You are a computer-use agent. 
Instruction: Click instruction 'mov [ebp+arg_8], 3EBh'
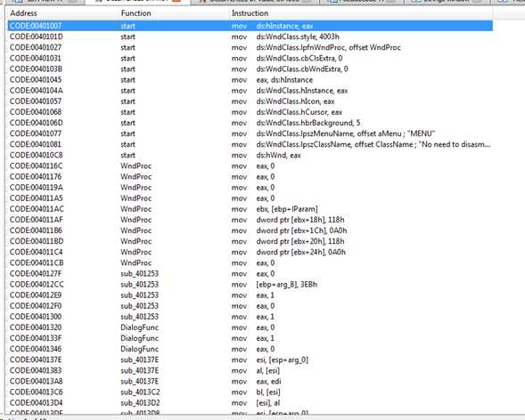tap(275, 285)
